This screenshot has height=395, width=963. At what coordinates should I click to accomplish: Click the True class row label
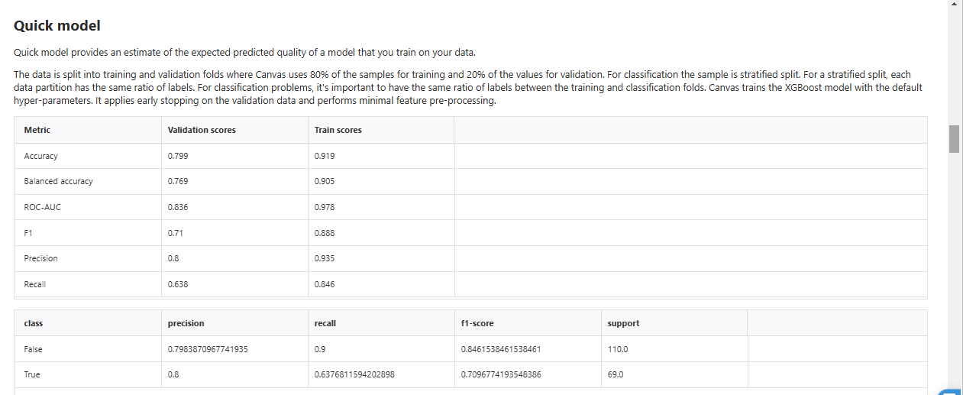(x=32, y=374)
